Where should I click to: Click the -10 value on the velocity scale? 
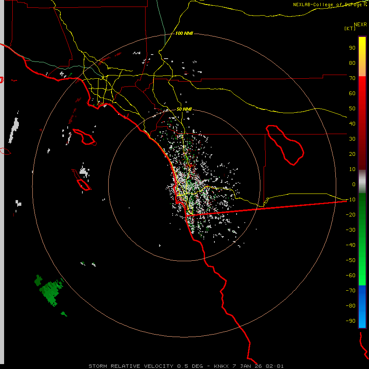[x=351, y=200]
